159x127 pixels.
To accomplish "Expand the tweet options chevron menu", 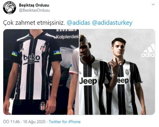I will [x=153, y=4].
